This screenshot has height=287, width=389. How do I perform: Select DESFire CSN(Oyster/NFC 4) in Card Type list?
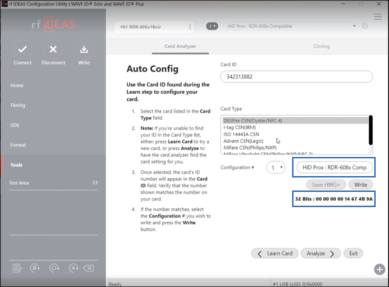click(x=296, y=121)
